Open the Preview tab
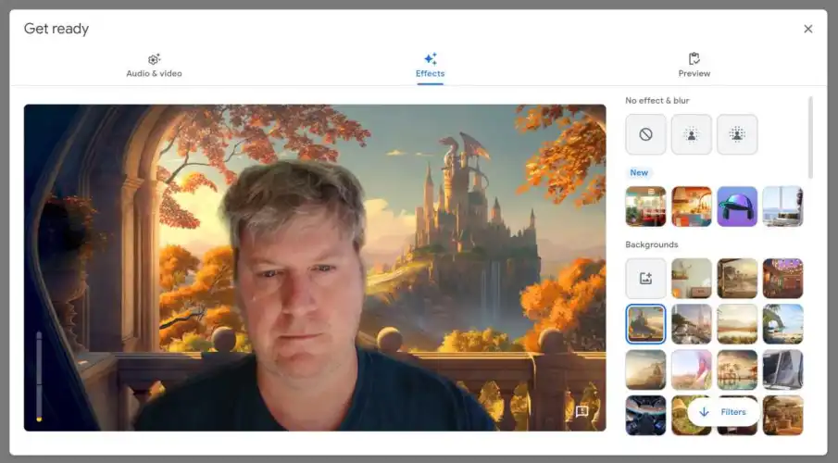Image resolution: width=838 pixels, height=463 pixels. coord(694,66)
